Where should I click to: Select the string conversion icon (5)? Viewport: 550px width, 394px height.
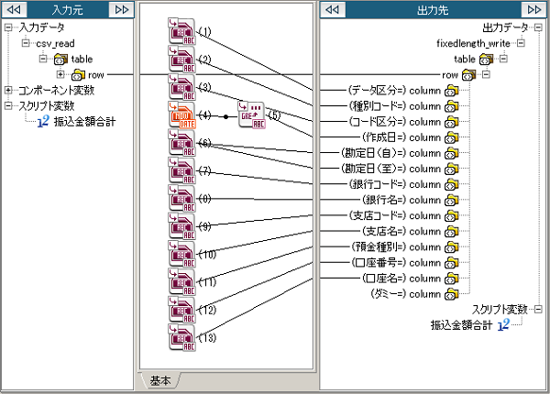click(x=252, y=115)
